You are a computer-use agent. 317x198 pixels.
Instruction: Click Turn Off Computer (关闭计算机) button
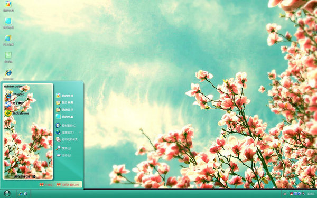pos(68,184)
